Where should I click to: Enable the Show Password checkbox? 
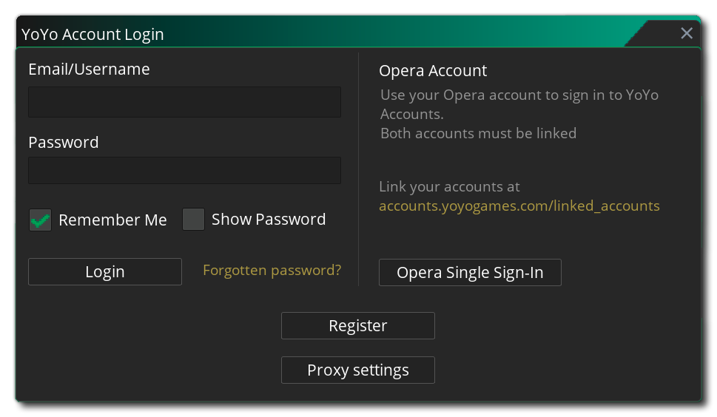pyautogui.click(x=193, y=220)
